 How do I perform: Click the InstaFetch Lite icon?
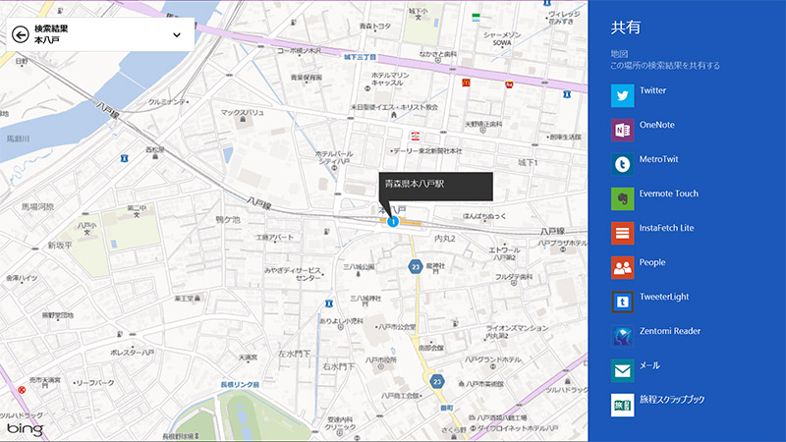(x=623, y=233)
